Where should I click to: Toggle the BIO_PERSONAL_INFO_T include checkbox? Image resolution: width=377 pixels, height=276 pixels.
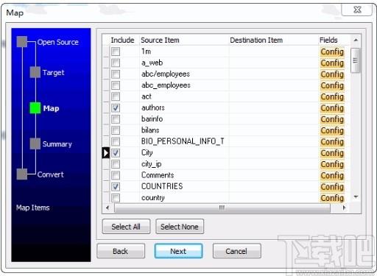[x=116, y=141]
